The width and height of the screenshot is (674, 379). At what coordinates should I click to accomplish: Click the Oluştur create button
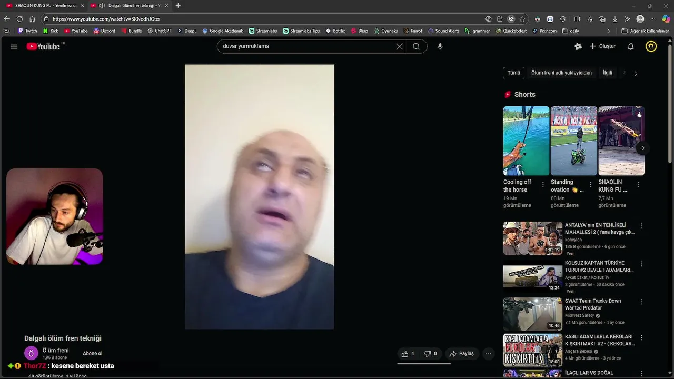pos(602,46)
